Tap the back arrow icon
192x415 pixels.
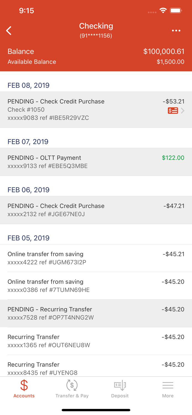[x=9, y=31]
